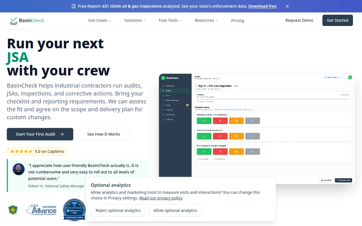Image resolution: width=362 pixels, height=226 pixels.
Task: Click the ASSP shield badge
Action: pyautogui.click(x=13, y=210)
